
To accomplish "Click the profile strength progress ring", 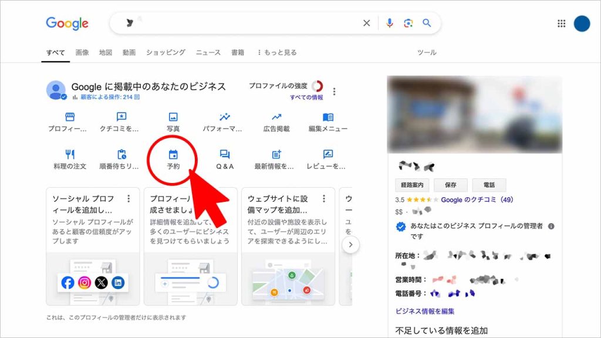I will [318, 86].
